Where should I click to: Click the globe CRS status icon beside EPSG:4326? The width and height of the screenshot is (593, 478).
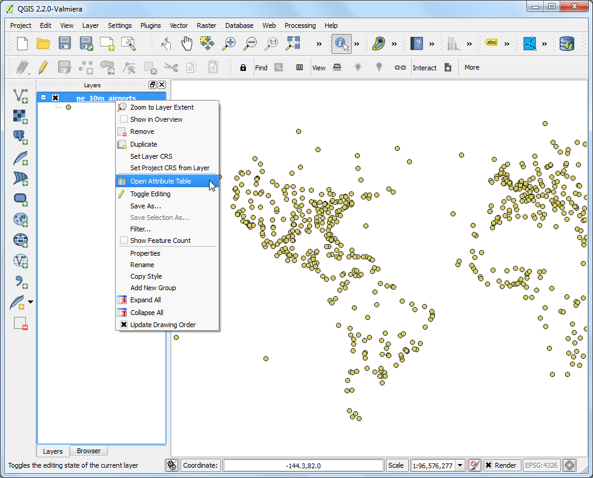point(569,465)
